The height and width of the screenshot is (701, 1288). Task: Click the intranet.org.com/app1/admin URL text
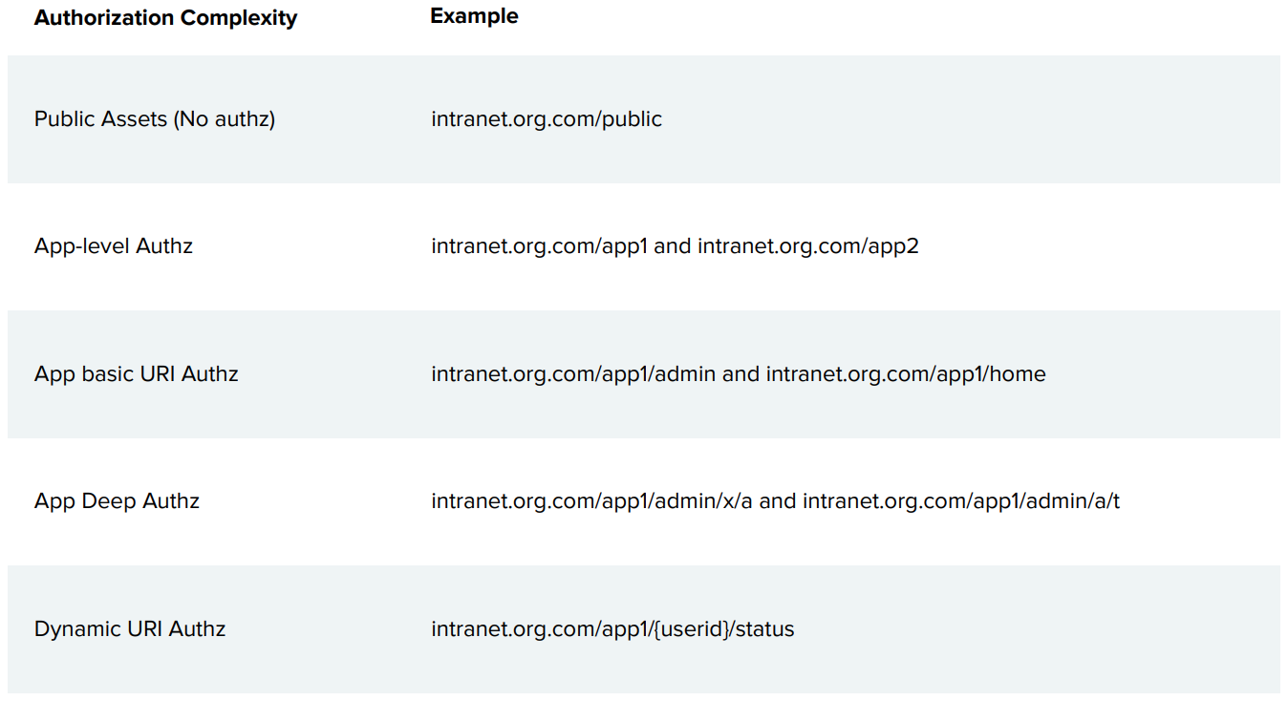pos(573,373)
